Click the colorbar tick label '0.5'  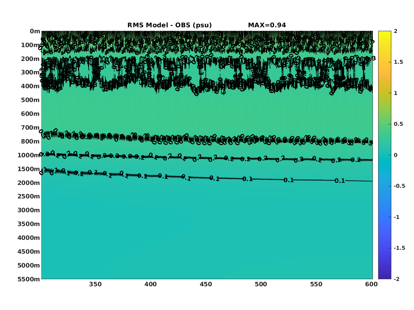click(398, 124)
